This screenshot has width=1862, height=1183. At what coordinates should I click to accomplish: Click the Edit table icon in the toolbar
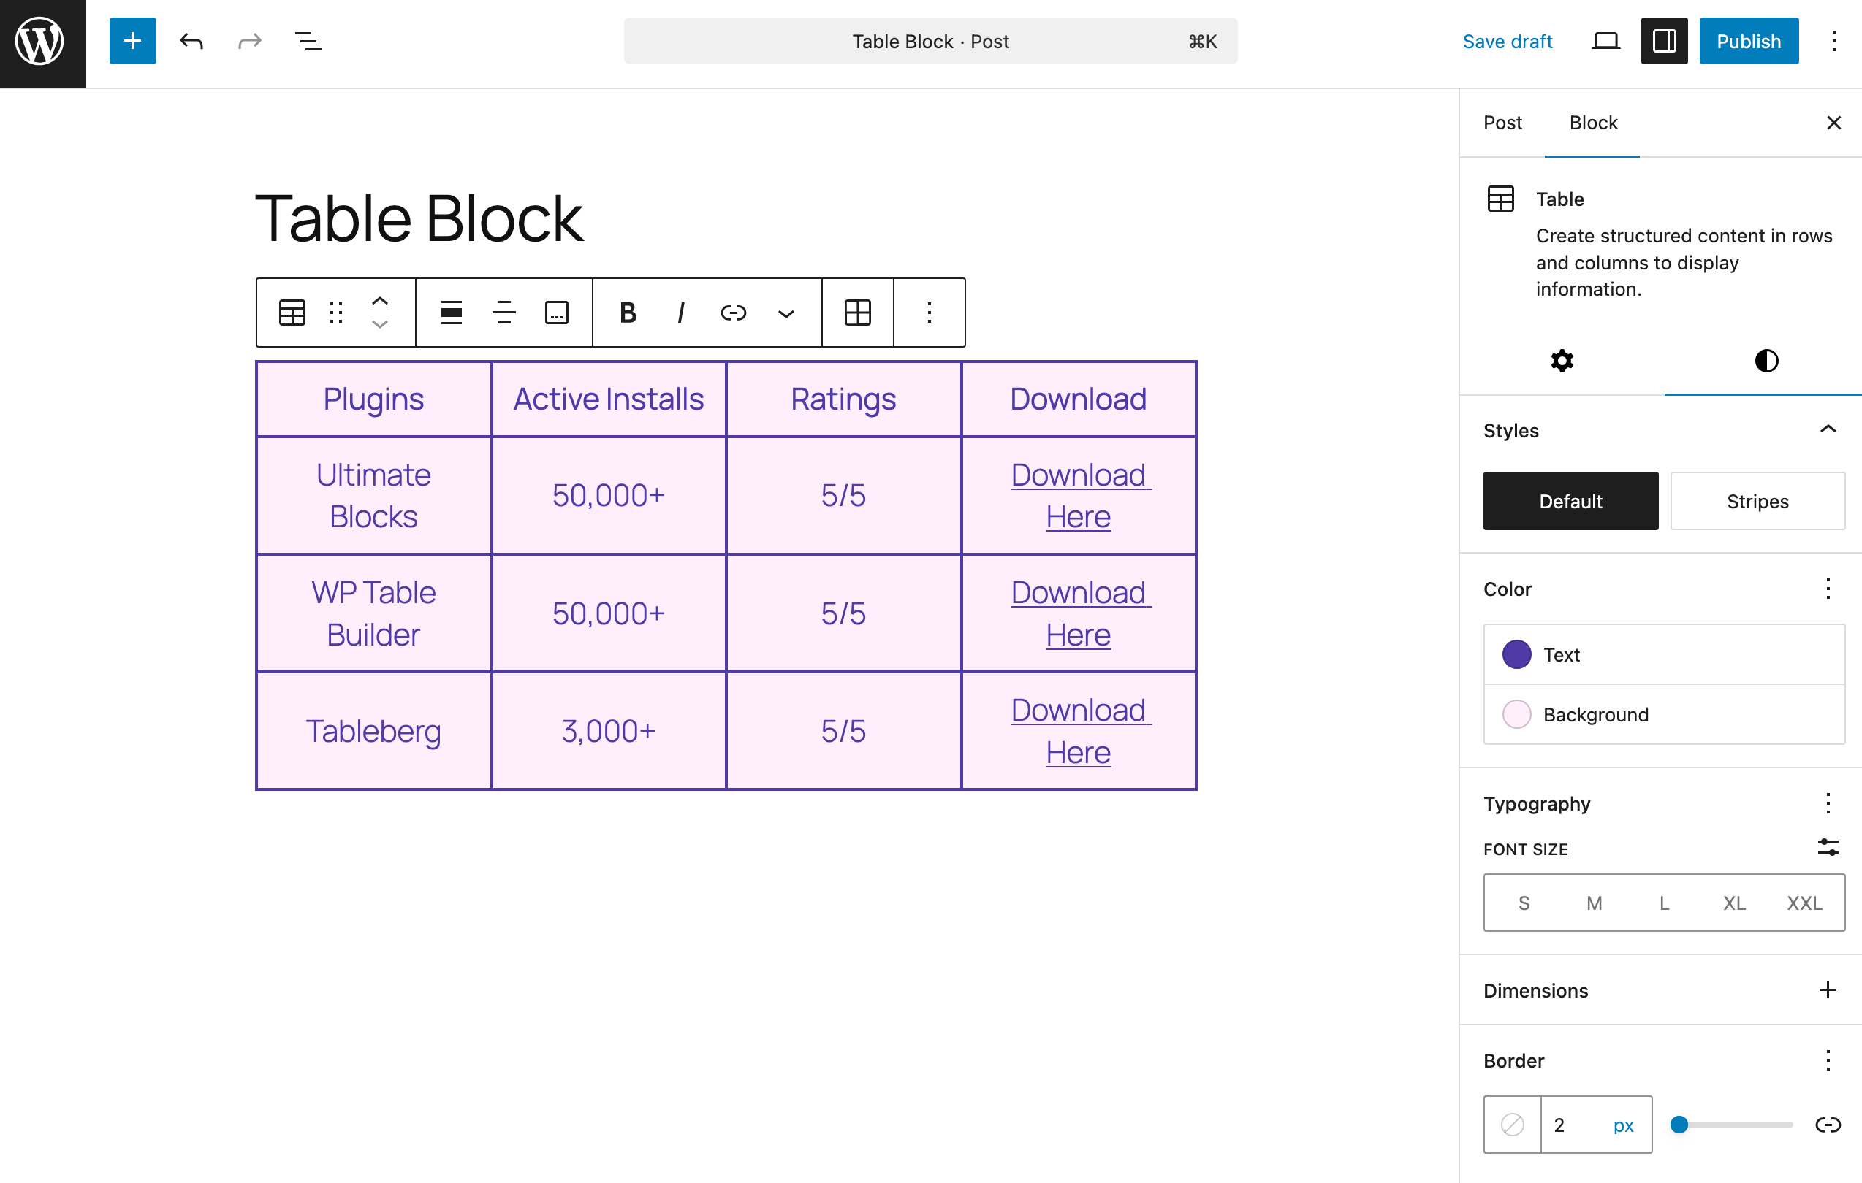[857, 313]
